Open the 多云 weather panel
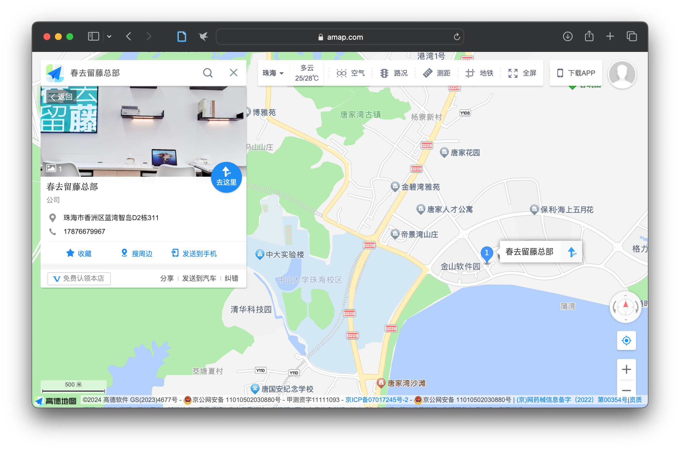Screen dimensions: 680x450 click(x=307, y=73)
